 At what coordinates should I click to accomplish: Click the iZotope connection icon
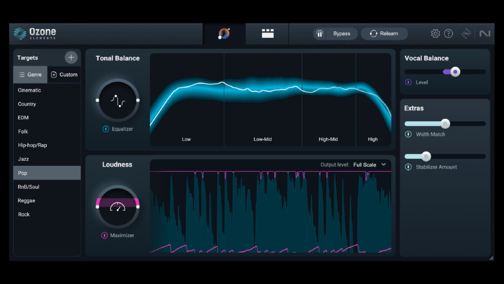coord(466,33)
